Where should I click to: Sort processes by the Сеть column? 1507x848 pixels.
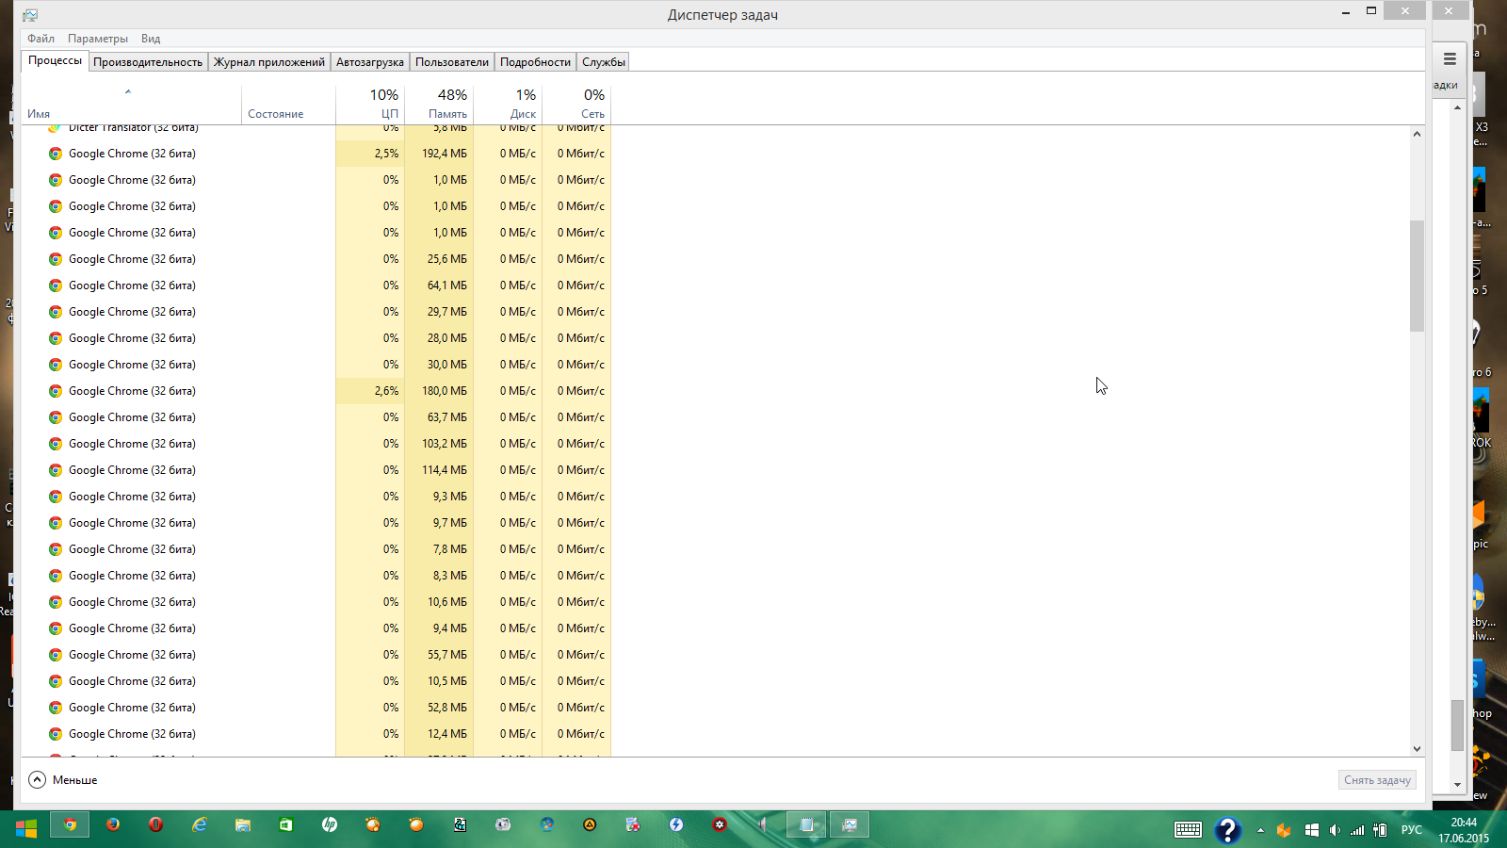tap(576, 104)
